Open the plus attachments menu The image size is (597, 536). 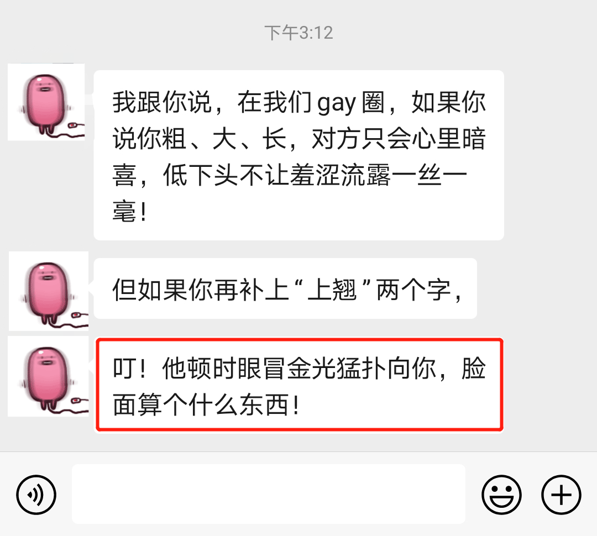click(x=561, y=495)
